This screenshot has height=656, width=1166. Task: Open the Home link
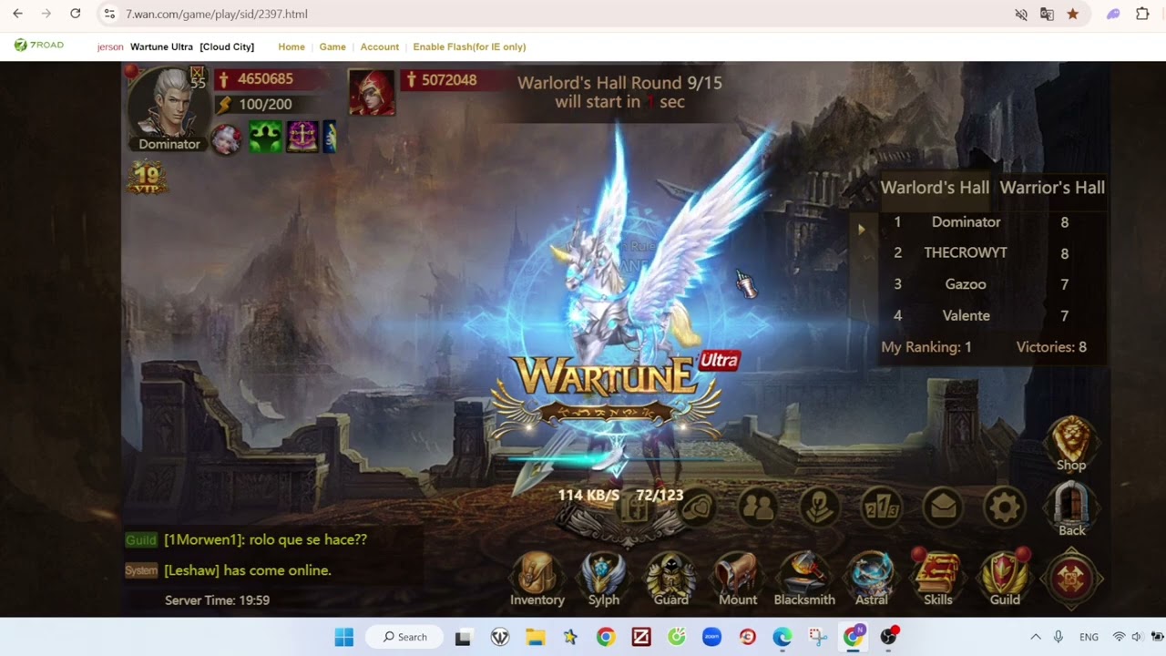pyautogui.click(x=291, y=46)
